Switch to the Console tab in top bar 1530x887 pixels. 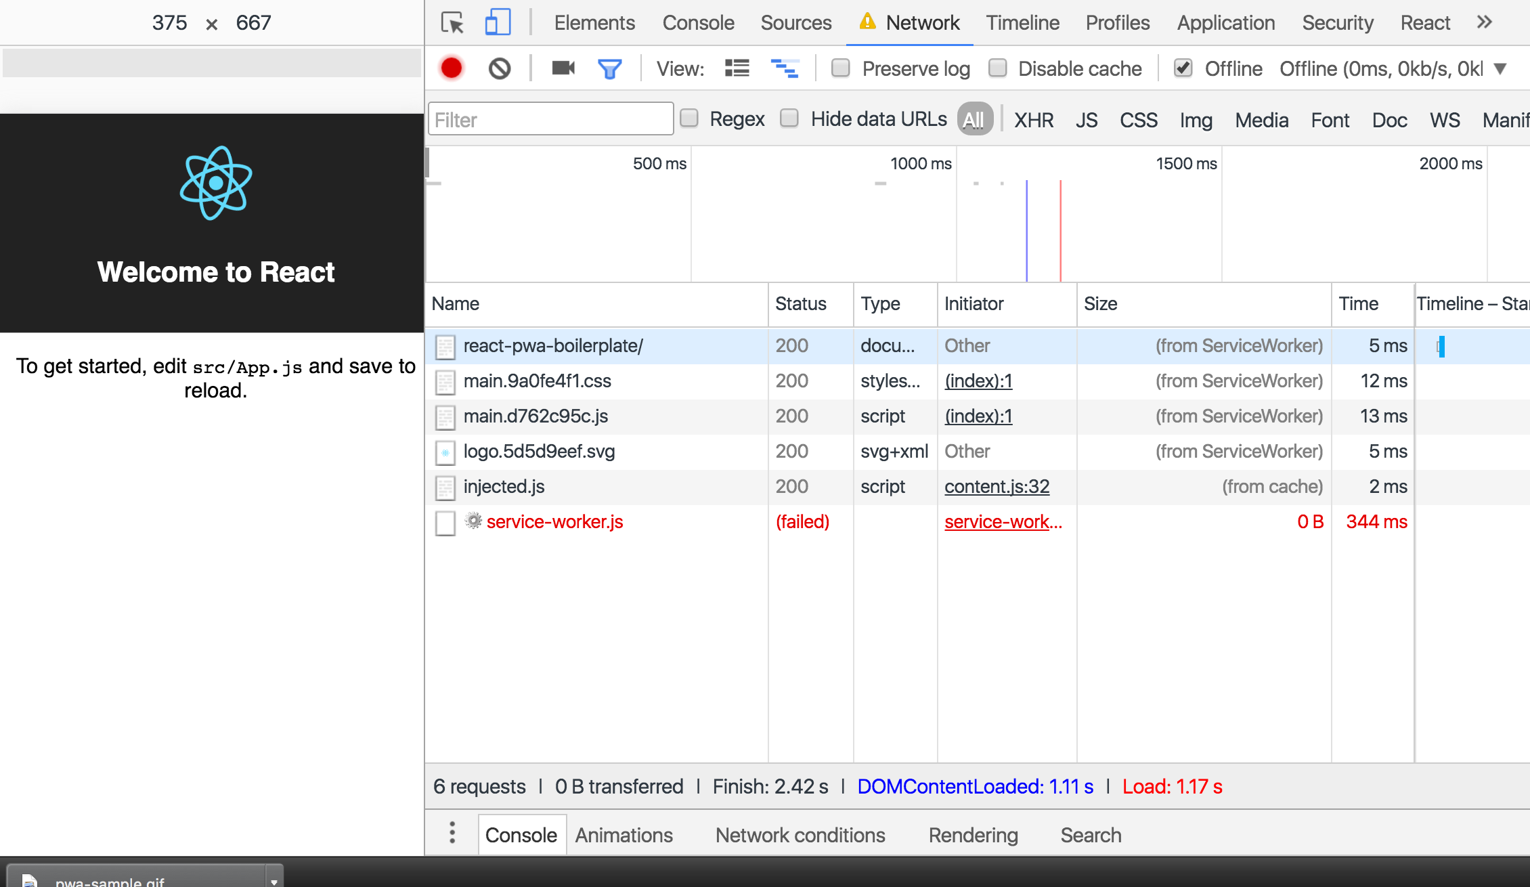point(698,23)
